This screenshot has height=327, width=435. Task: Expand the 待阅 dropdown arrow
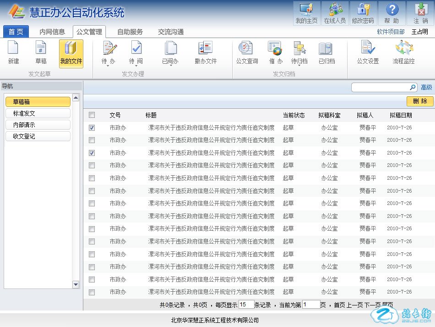(136, 66)
